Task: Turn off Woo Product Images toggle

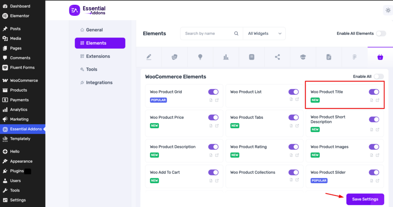Action: coord(374,147)
